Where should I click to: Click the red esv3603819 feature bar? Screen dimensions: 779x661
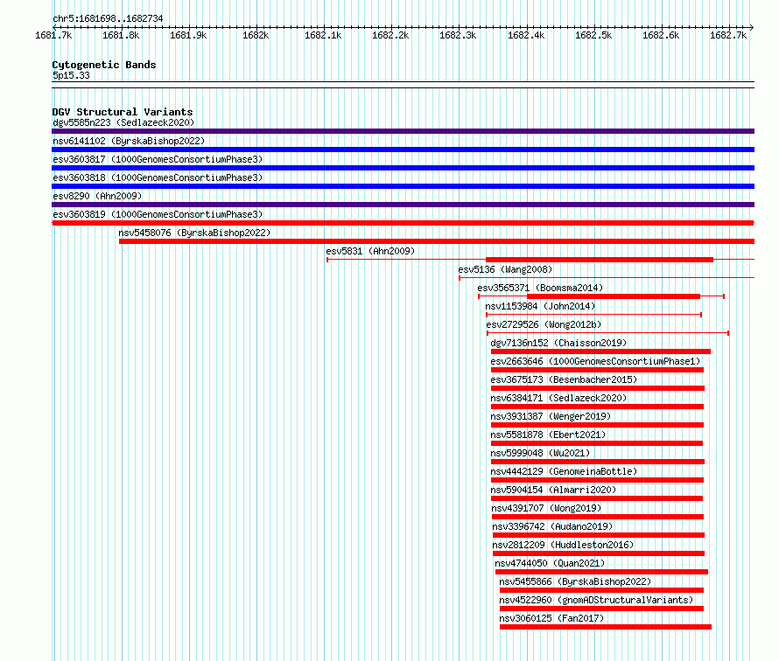[403, 223]
